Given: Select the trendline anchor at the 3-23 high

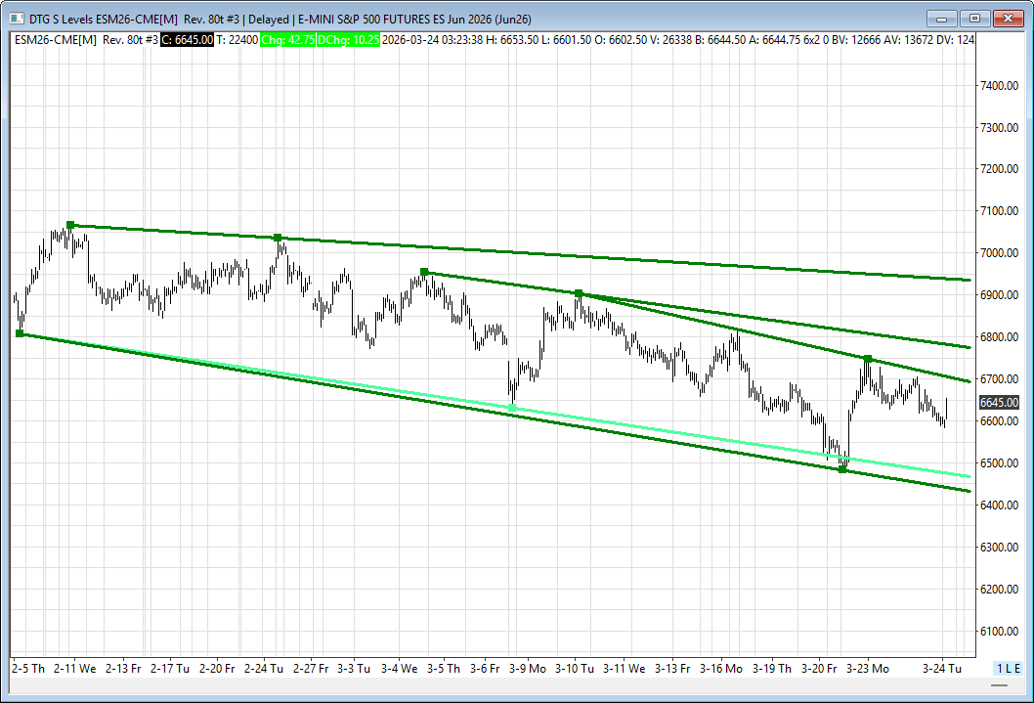Looking at the screenshot, I should (867, 359).
